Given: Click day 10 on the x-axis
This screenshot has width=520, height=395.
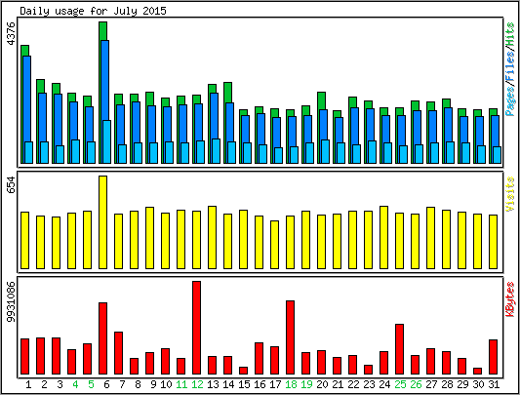Looking at the screenshot, I should (x=166, y=384).
